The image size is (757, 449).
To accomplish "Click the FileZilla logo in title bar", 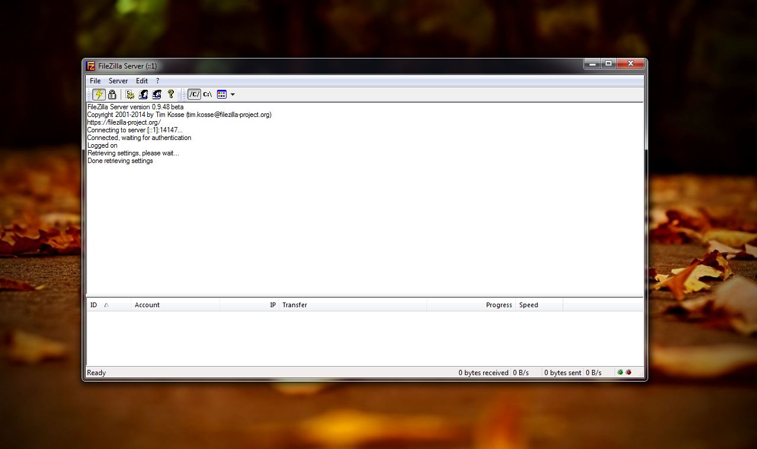I will click(x=90, y=66).
